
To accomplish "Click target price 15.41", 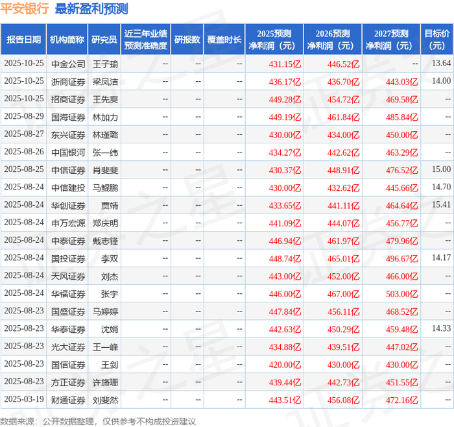I will 441,204.
